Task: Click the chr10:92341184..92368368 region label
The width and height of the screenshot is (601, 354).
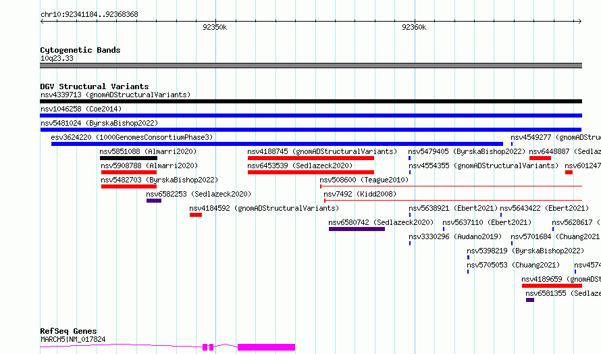Action: (89, 14)
